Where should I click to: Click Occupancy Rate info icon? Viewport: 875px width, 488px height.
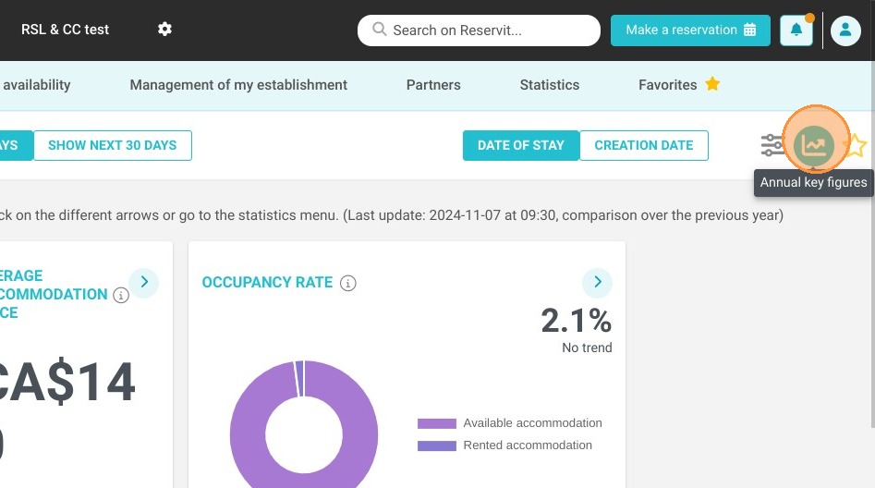tap(347, 283)
